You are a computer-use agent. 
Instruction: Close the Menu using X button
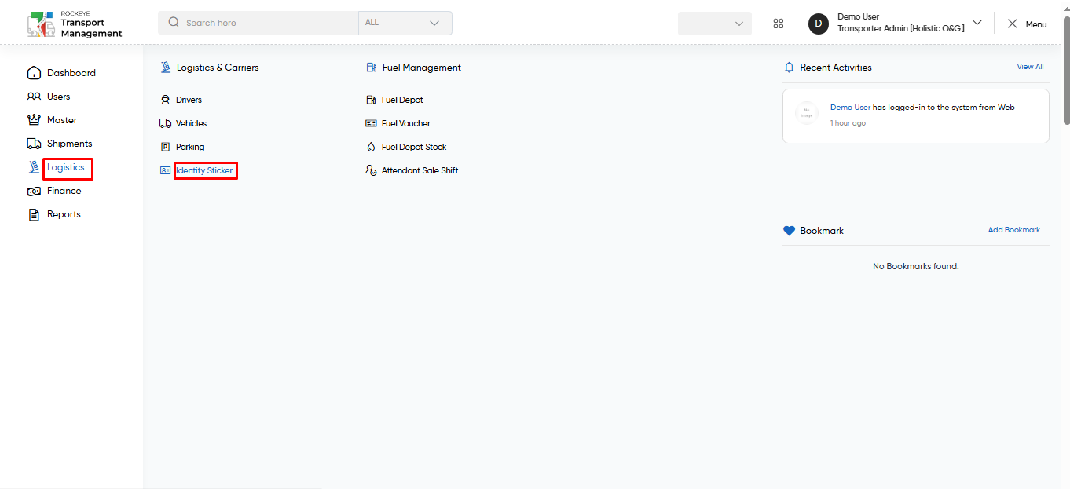pos(1013,24)
